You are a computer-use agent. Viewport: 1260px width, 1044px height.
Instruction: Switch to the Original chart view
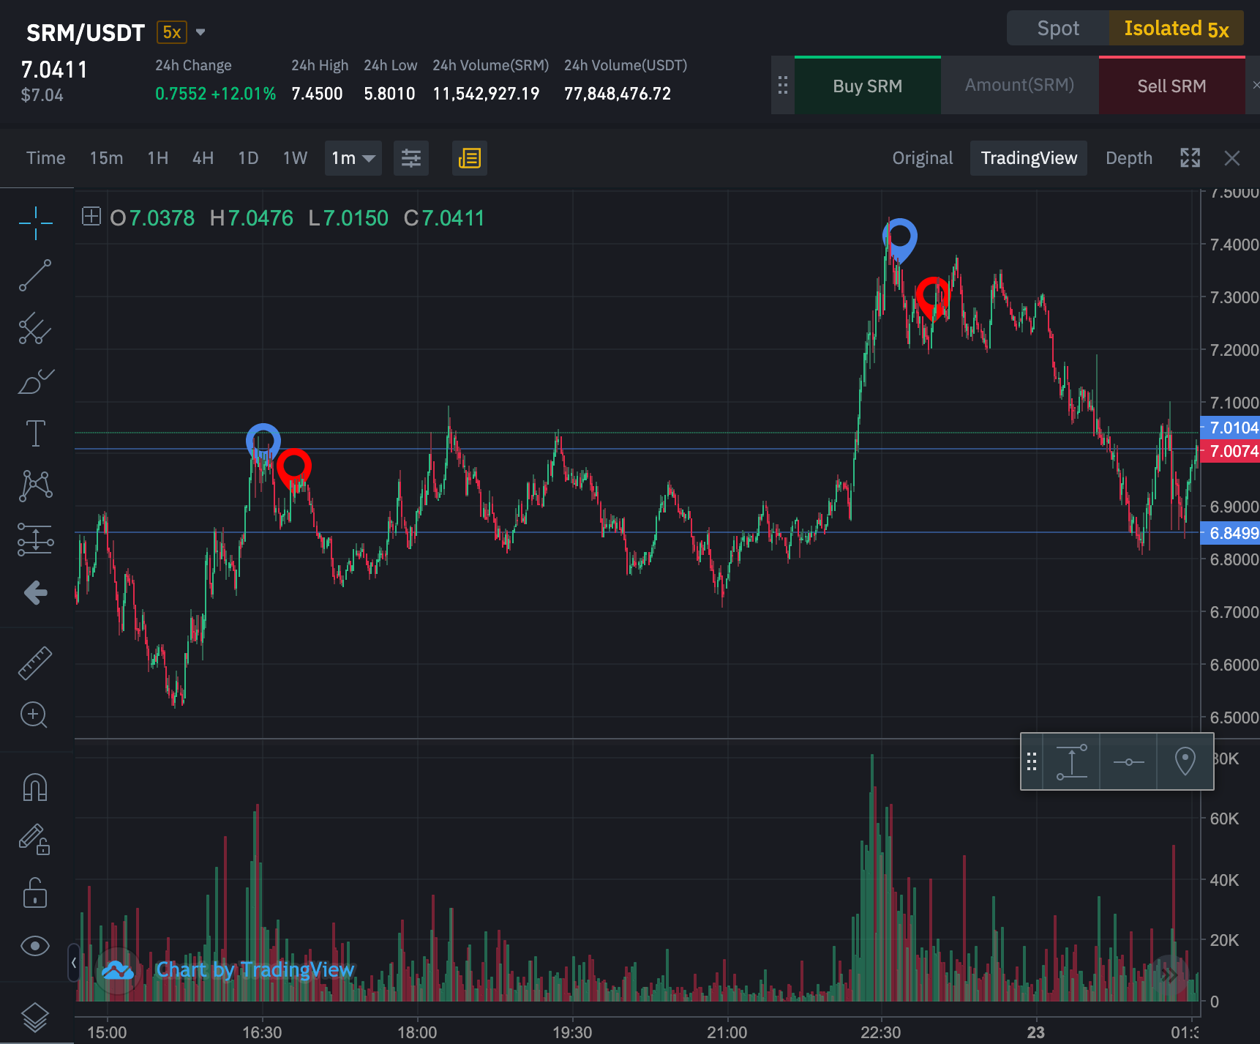click(923, 158)
